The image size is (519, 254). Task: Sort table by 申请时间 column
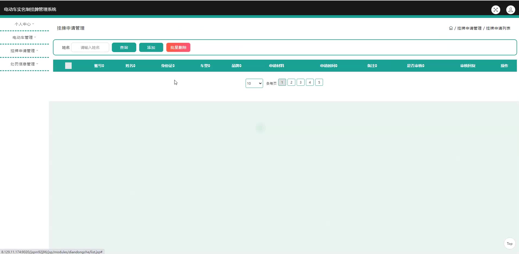(329, 66)
